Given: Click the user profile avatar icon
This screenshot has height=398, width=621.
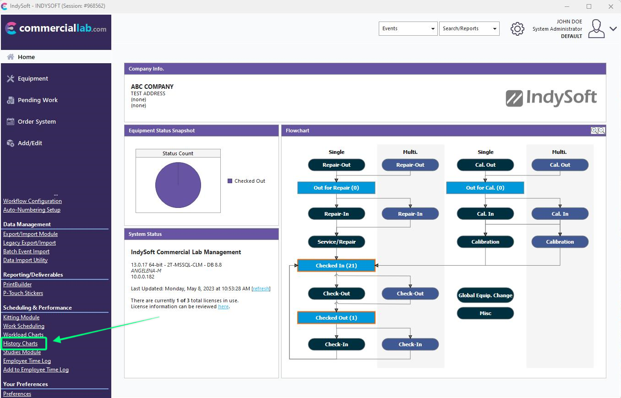Looking at the screenshot, I should tap(596, 29).
